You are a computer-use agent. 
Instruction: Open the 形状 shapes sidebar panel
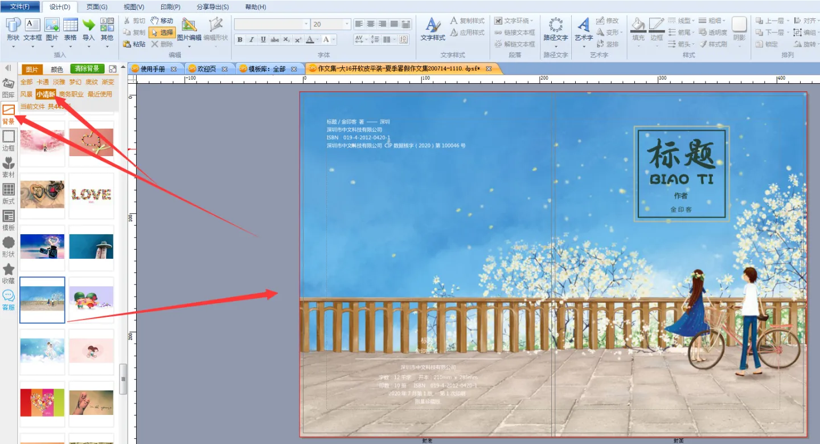pos(9,247)
